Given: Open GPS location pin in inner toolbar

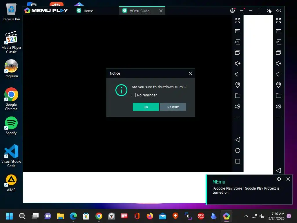Looking at the screenshot, I should [238, 85].
